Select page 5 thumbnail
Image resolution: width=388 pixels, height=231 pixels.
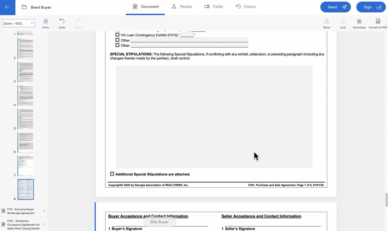coord(26,119)
